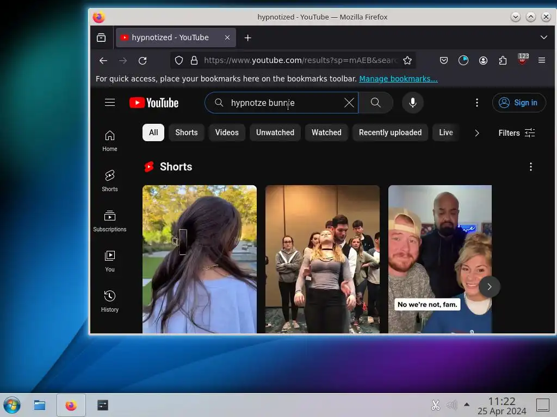
Task: Open the Extensions puzzle icon
Action: 503,61
